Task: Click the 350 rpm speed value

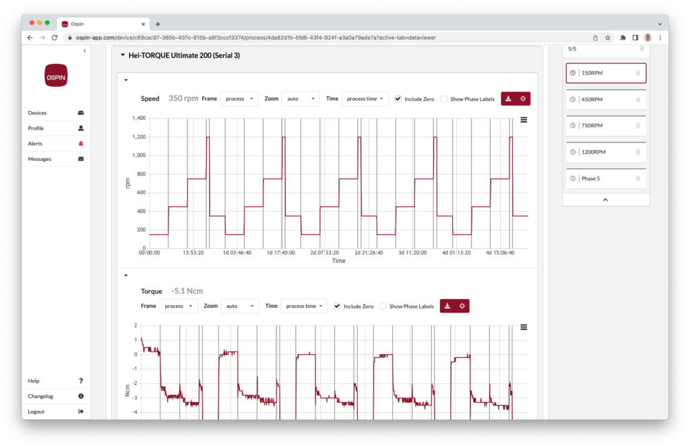Action: (x=183, y=98)
